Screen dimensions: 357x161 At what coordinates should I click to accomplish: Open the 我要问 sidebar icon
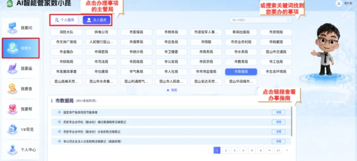13,28
